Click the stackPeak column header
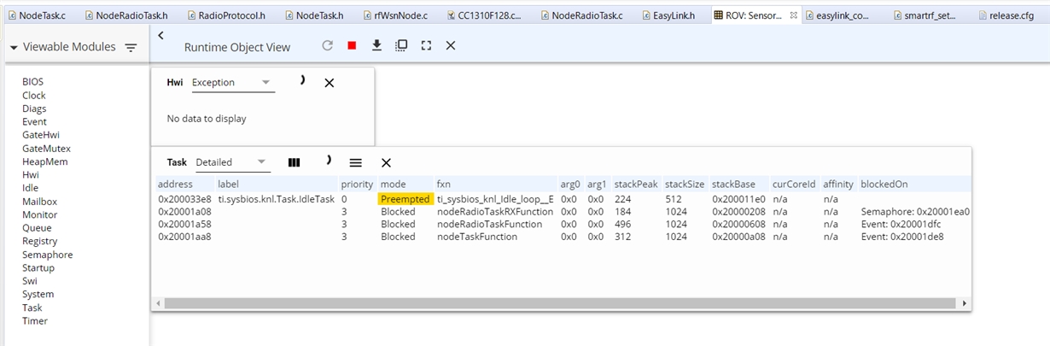1050x346 pixels. pos(636,184)
